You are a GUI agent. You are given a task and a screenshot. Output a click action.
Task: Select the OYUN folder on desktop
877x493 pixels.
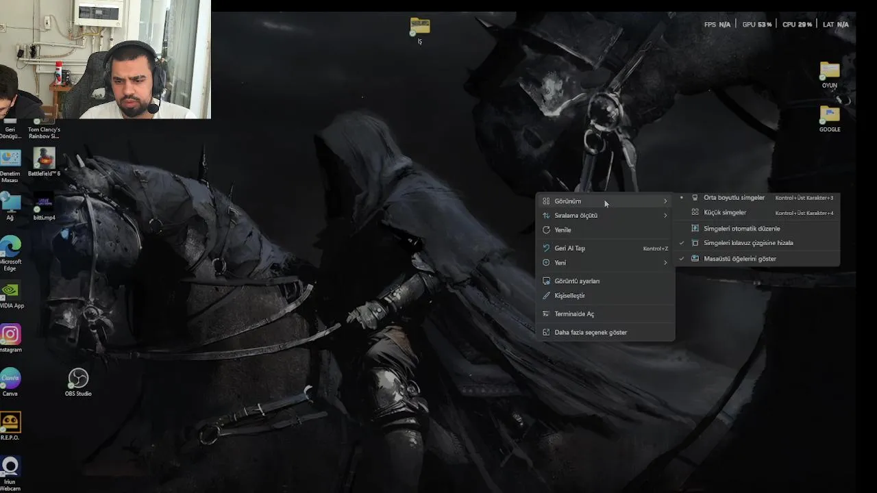(830, 75)
